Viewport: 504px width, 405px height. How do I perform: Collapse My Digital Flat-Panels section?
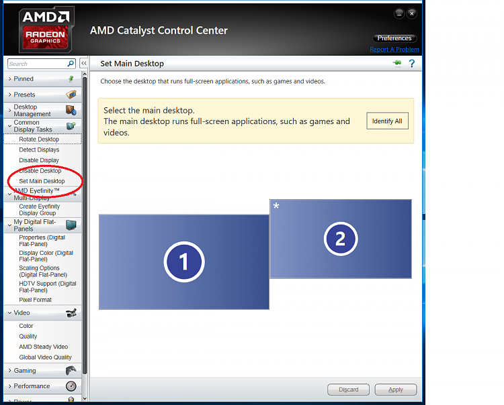[x=9, y=225]
